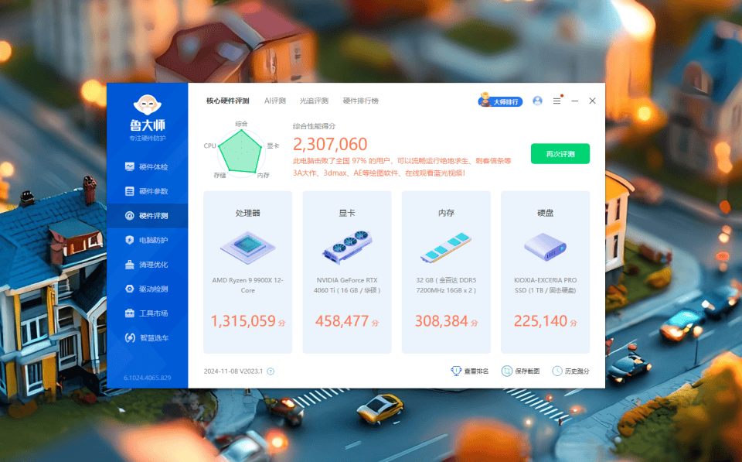Viewport: 742px width, 462px height.
Task: Open 硬件体检 in the sidebar
Action: pyautogui.click(x=147, y=167)
